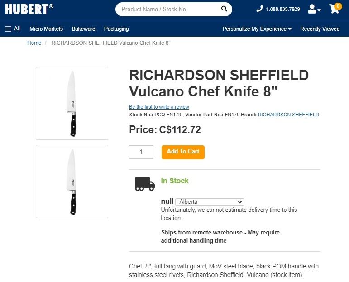
Task: Open the Alberta province dropdown
Action: pos(210,201)
